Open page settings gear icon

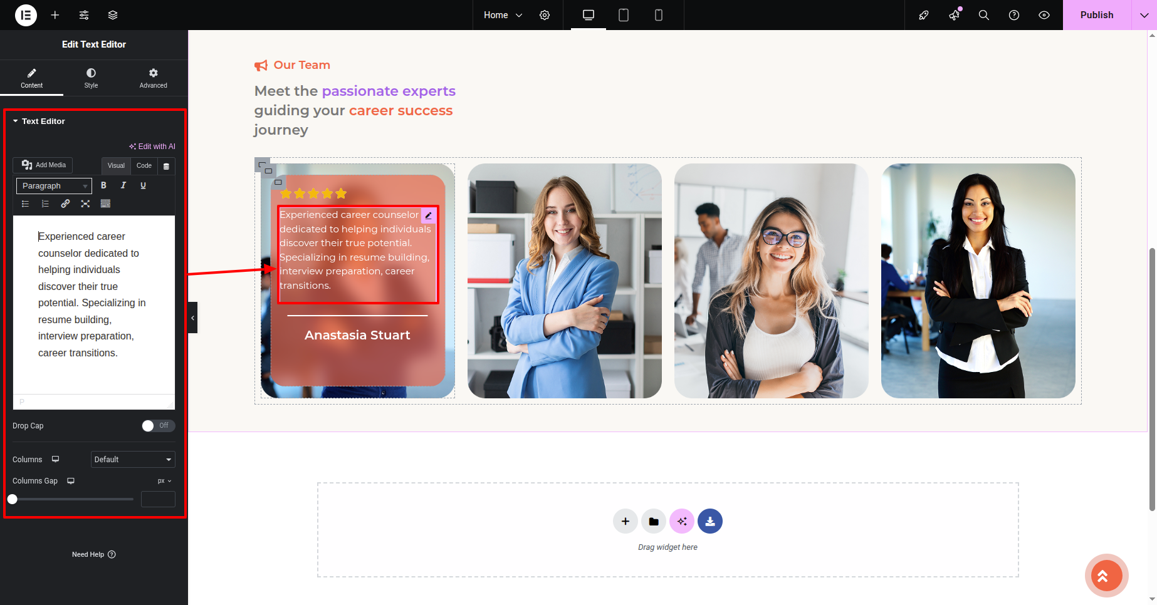point(545,15)
